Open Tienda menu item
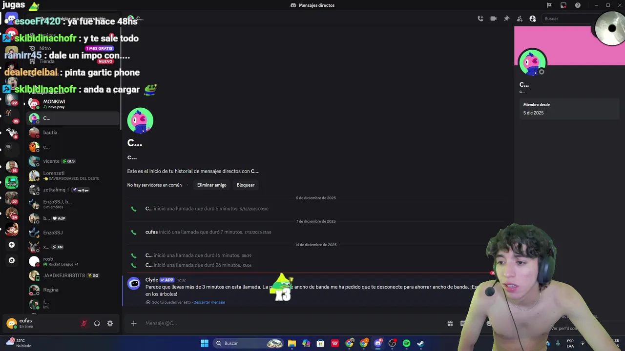The width and height of the screenshot is (625, 351). 73,61
